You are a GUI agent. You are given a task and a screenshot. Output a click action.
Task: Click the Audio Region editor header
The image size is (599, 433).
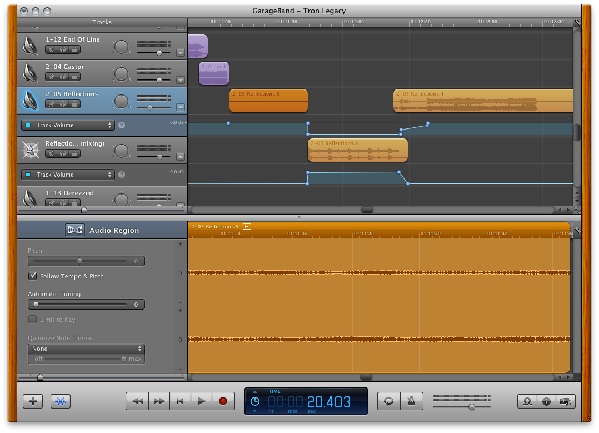pos(102,230)
